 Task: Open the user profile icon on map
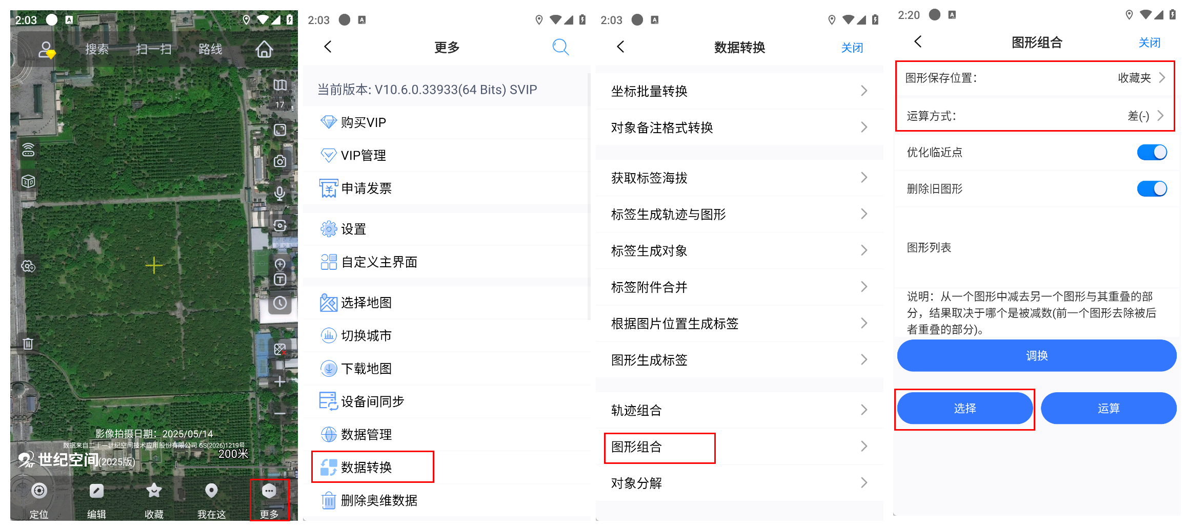(x=47, y=50)
